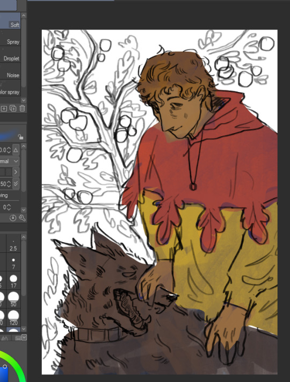Adjust the stepper next to value 0

pos(9,207)
